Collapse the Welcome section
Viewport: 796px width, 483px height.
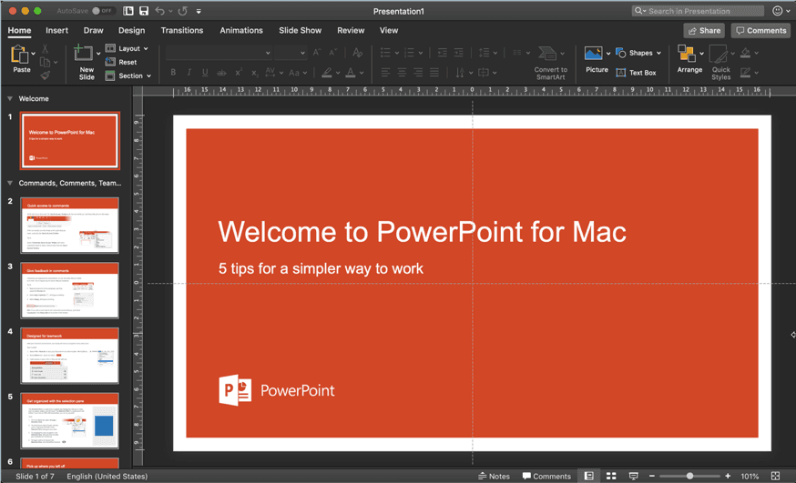pyautogui.click(x=10, y=98)
